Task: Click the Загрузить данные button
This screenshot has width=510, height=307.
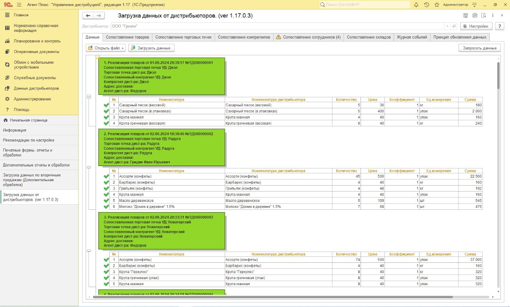Action: [x=151, y=48]
